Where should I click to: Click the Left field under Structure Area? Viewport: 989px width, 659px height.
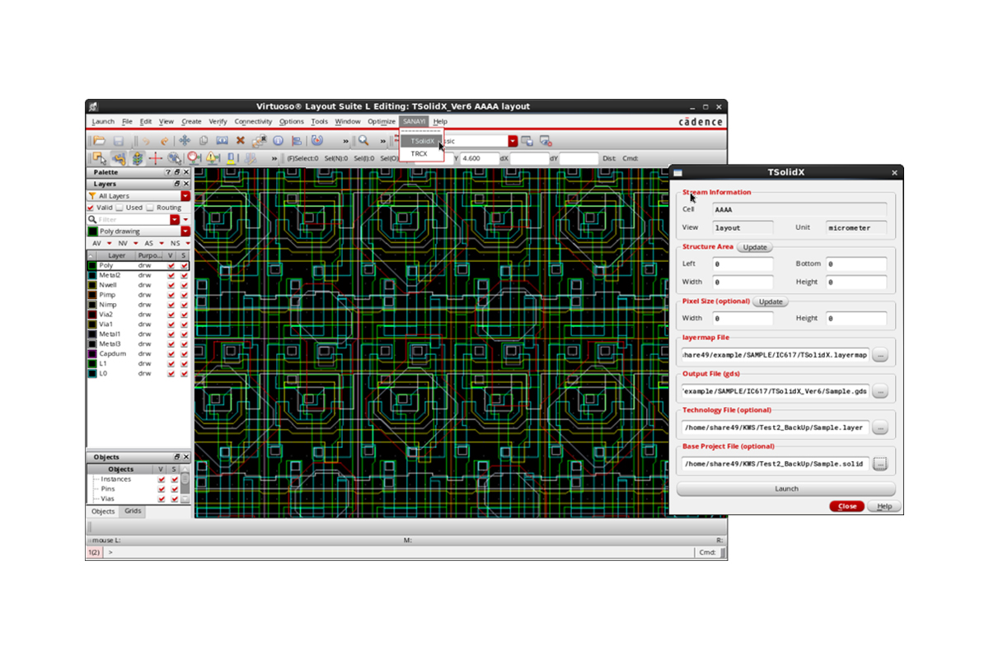pos(742,264)
